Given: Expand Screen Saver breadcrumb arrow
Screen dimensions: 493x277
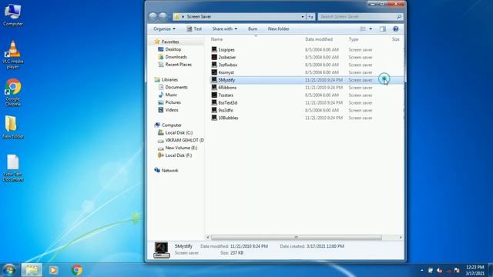Looking at the screenshot, I should click(183, 17).
